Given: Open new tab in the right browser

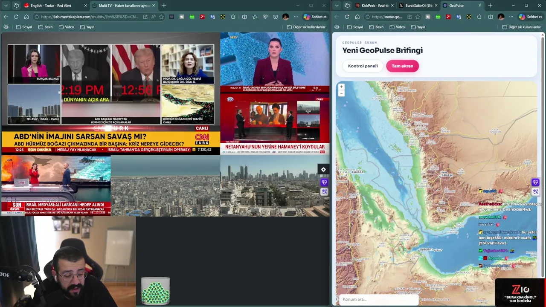Looking at the screenshot, I should coord(490,6).
